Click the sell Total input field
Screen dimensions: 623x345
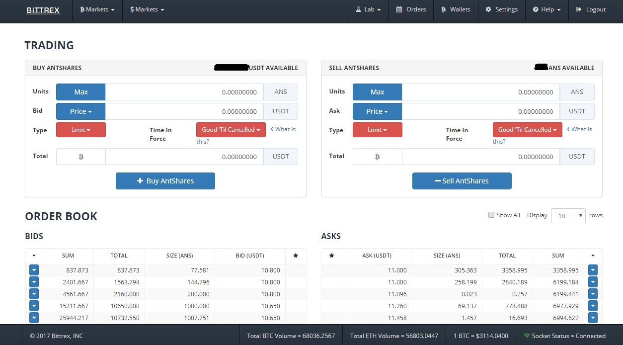click(x=480, y=157)
